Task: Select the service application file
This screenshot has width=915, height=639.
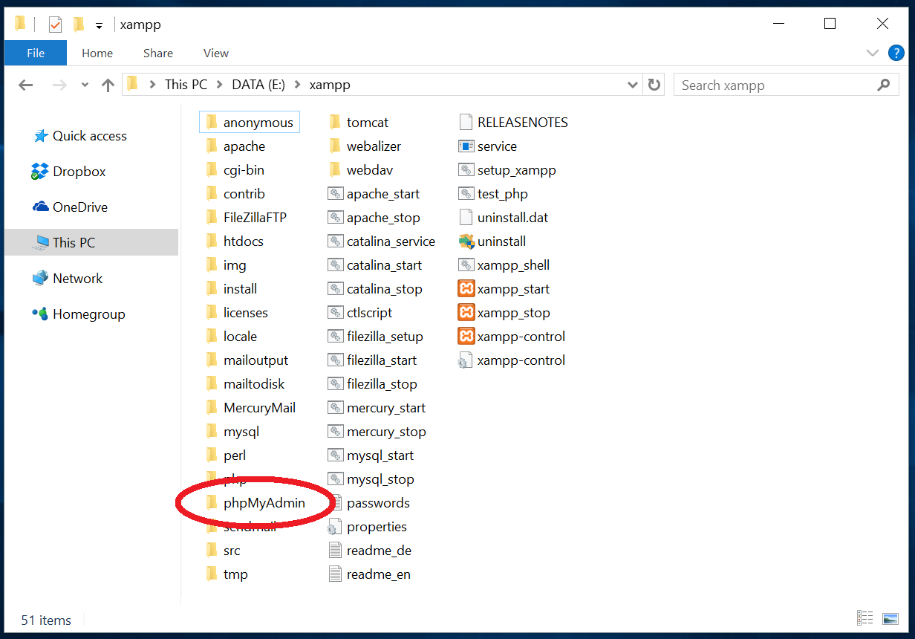Action: click(487, 146)
